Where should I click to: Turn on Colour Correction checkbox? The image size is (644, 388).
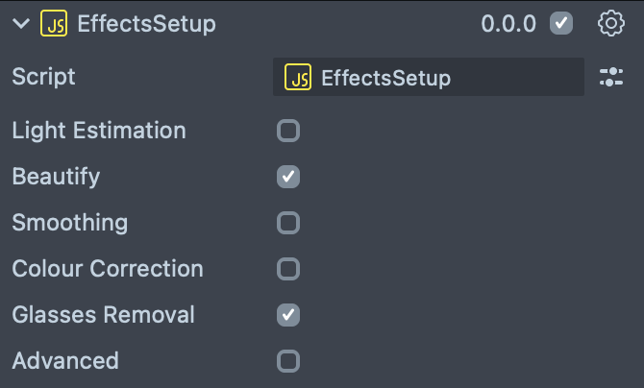[x=288, y=269]
